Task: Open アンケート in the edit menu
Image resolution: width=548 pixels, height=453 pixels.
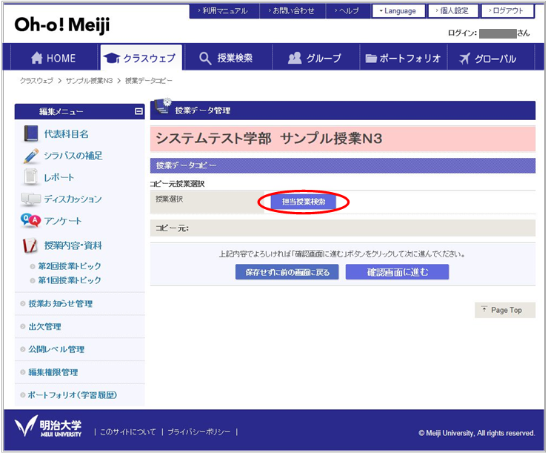Action: pyautogui.click(x=63, y=221)
